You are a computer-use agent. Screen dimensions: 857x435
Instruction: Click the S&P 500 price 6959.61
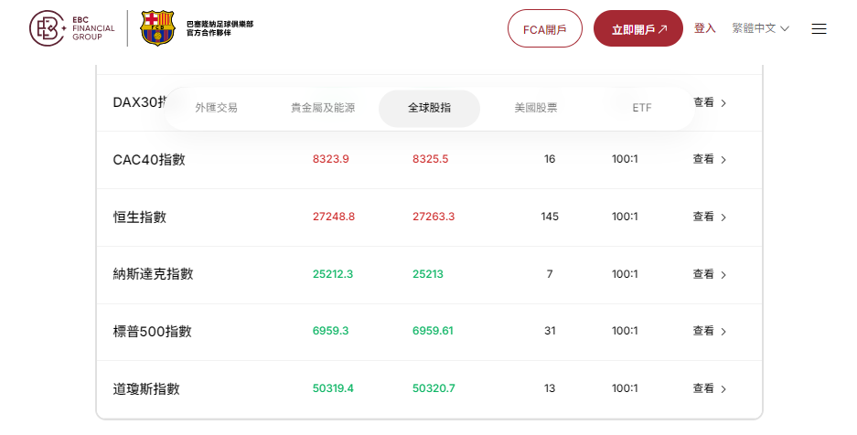[x=433, y=331]
